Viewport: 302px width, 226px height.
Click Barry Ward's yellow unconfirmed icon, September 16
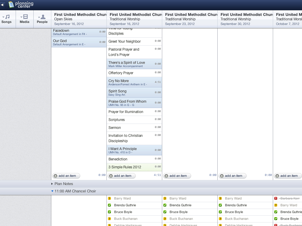point(109,198)
